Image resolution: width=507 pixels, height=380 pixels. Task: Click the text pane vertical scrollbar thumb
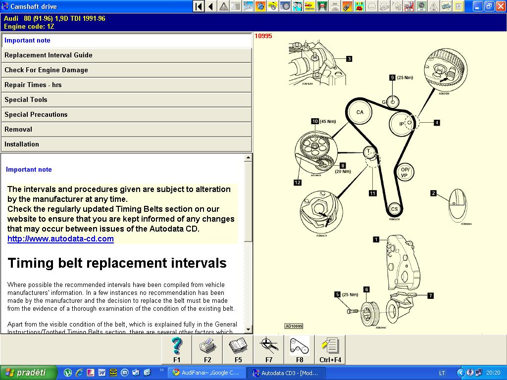[x=248, y=201]
